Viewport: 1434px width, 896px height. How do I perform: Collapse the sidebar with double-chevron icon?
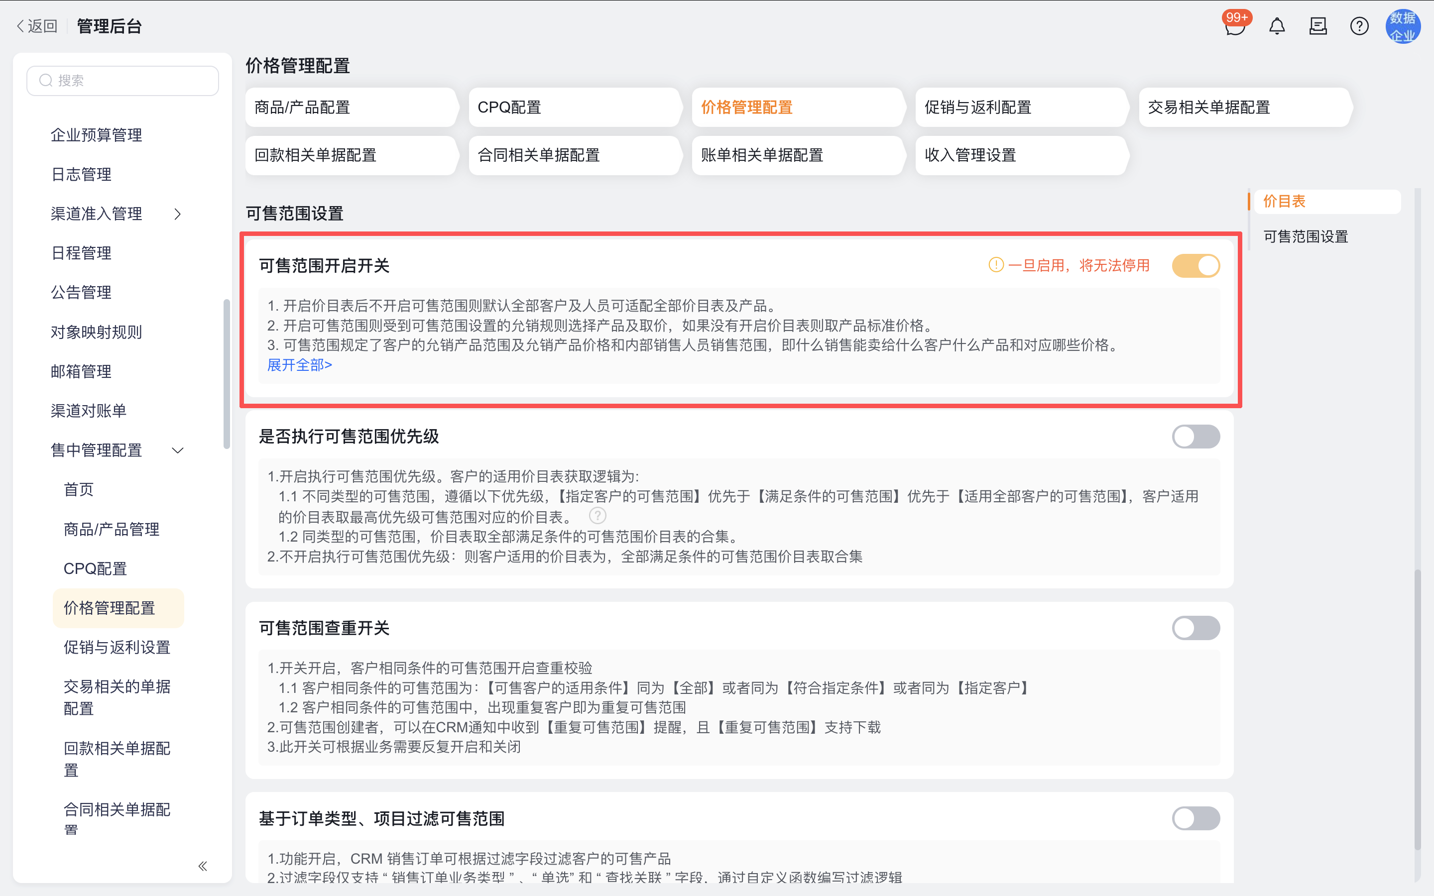coord(203,866)
